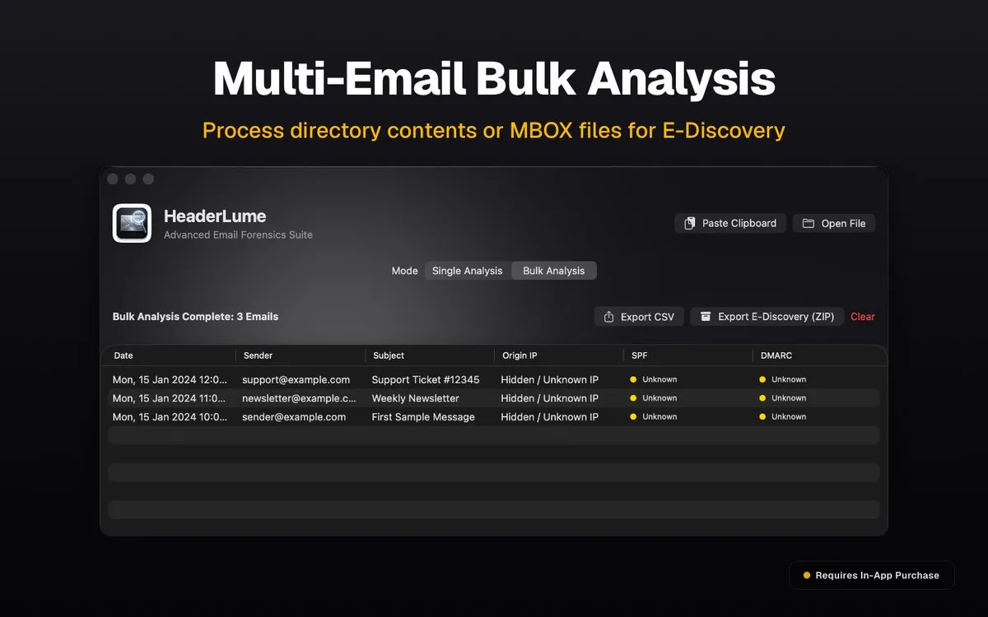Click the share icon in Export CSV
The height and width of the screenshot is (617, 988).
tap(608, 317)
